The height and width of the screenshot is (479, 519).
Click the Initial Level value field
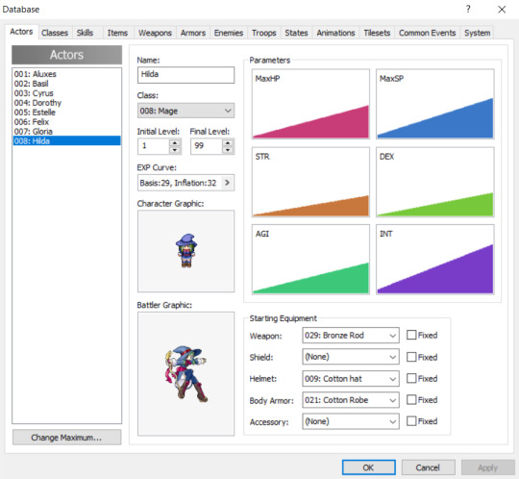[x=153, y=146]
